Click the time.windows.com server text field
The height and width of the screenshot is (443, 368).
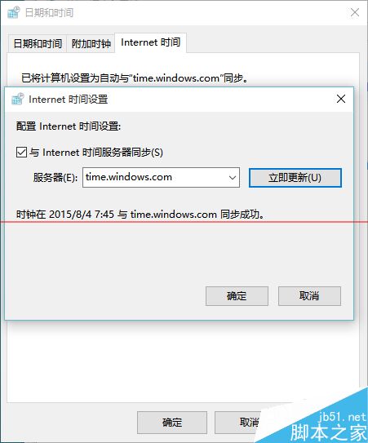(161, 177)
